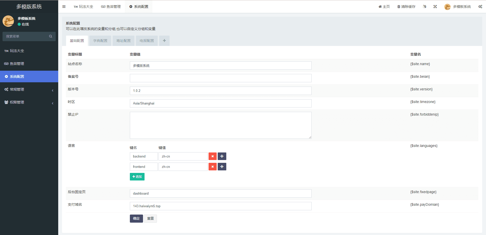Click the drag handle for backend row
Viewport: 486px width, 235px height.
point(222,156)
